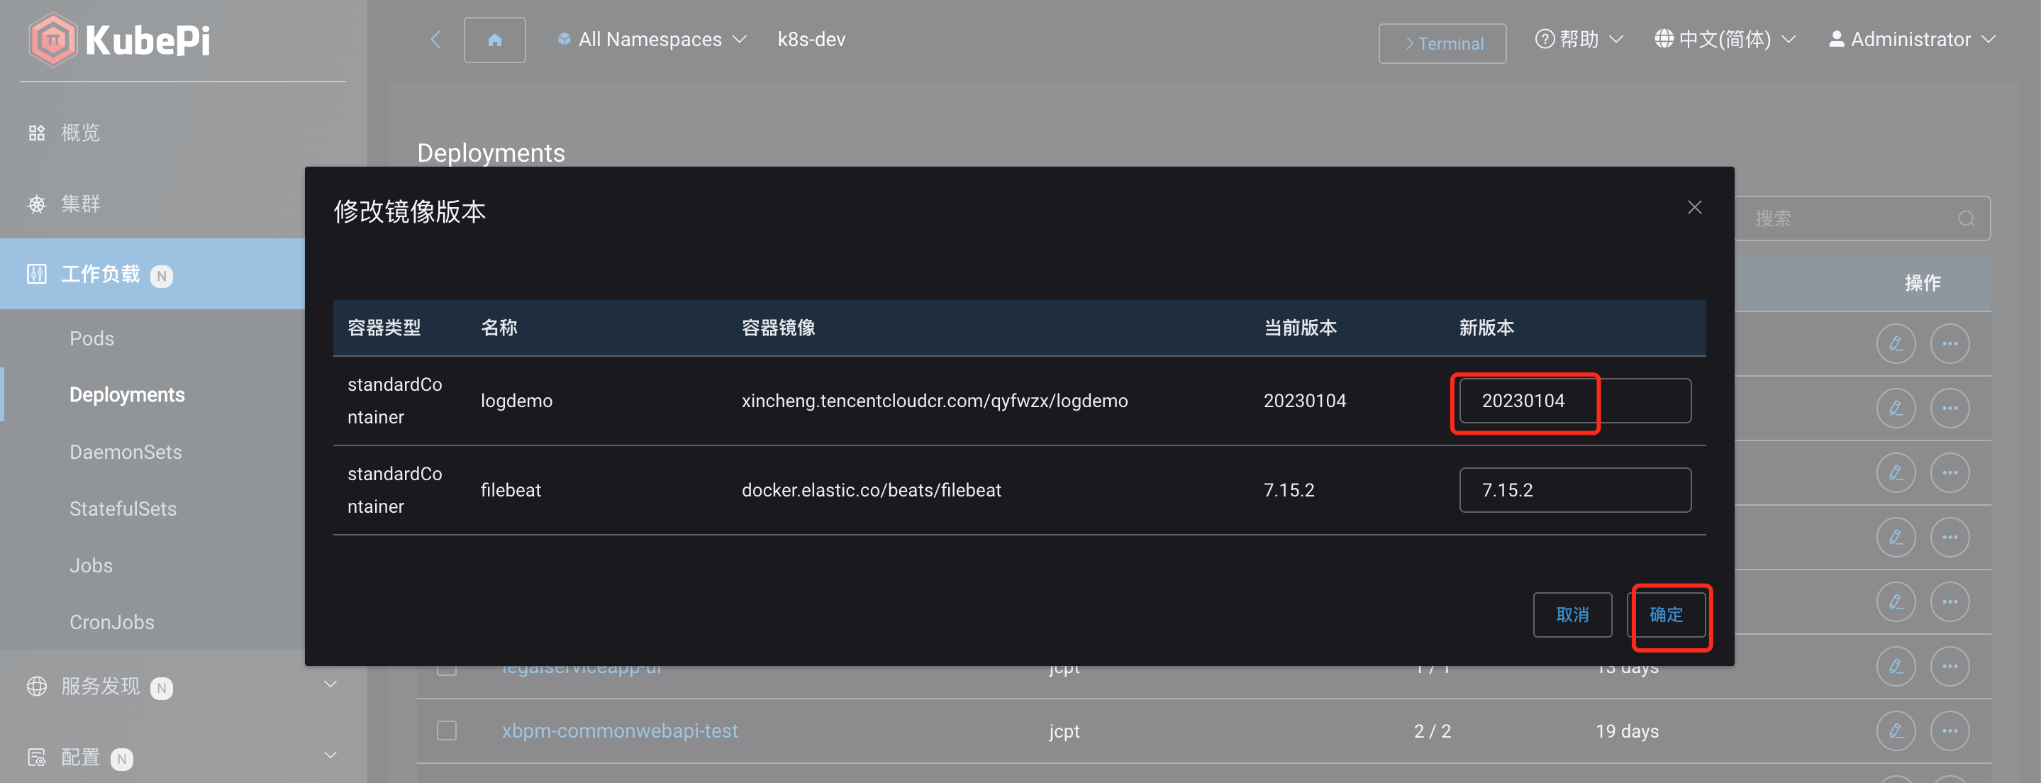2041x783 pixels.
Task: Confirm image version change with 确定 button
Action: pos(1668,615)
